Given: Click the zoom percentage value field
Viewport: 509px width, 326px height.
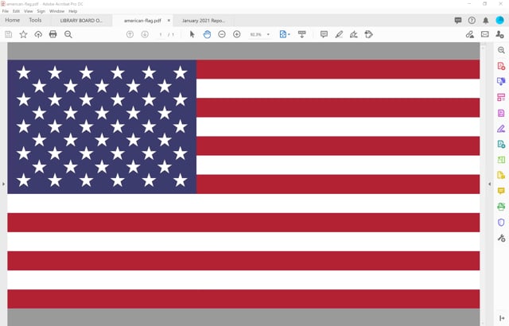Looking at the screenshot, I should click(256, 34).
